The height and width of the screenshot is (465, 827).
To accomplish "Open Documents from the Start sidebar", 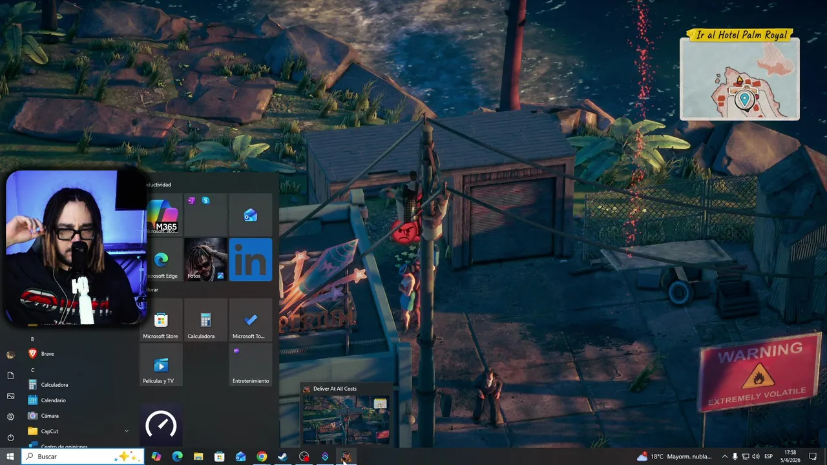I will (x=10, y=375).
